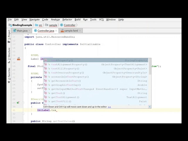The height and width of the screenshot is (141, 188).
Task: Click the method icon beside textFillProperty()
Action: [46, 68]
